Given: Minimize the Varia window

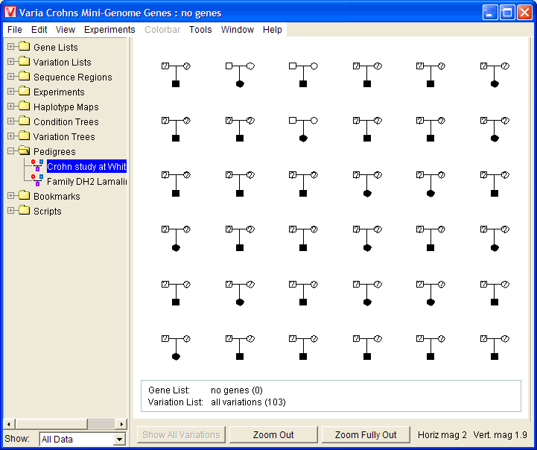Looking at the screenshot, I should click(x=489, y=13).
